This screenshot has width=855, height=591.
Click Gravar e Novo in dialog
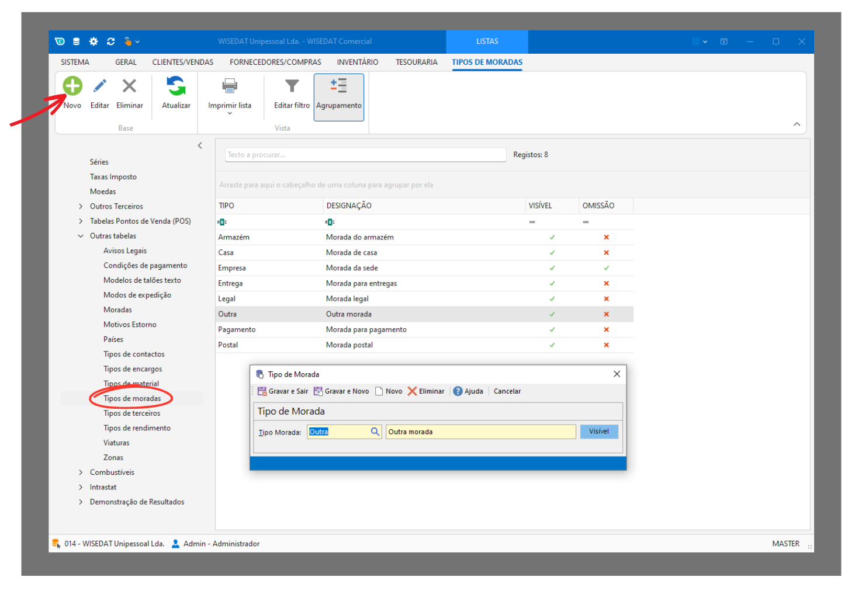(341, 391)
